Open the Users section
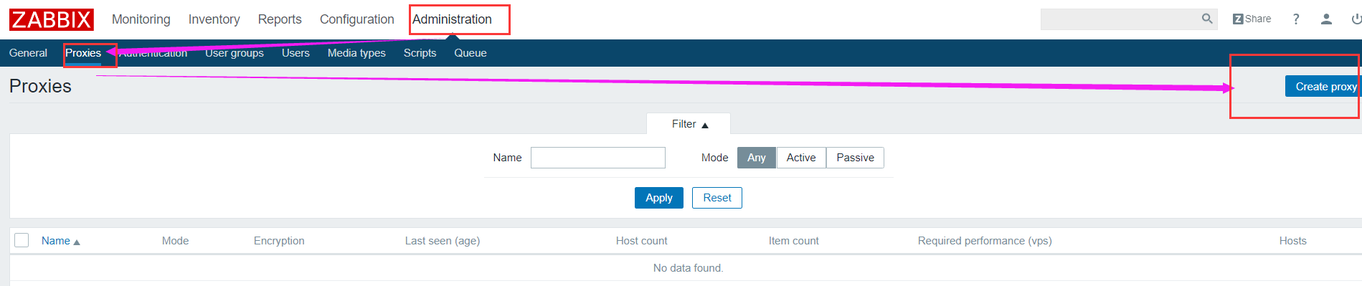 (x=295, y=53)
